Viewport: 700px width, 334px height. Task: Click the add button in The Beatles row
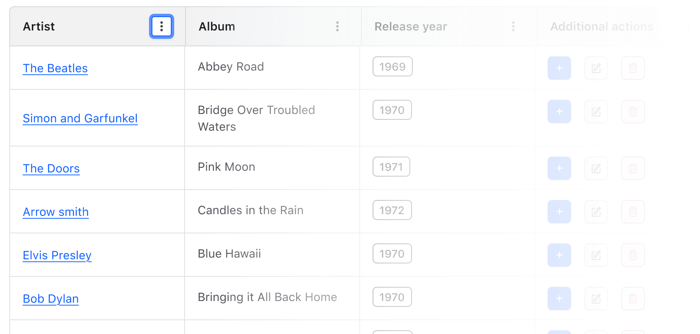tap(559, 68)
